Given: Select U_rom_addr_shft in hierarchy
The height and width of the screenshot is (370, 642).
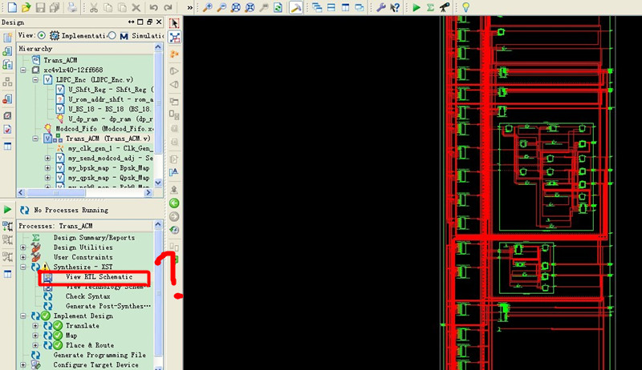Looking at the screenshot, I should pos(111,99).
